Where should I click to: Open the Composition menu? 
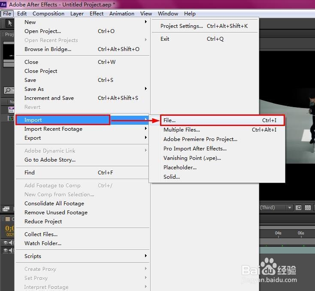coord(48,14)
